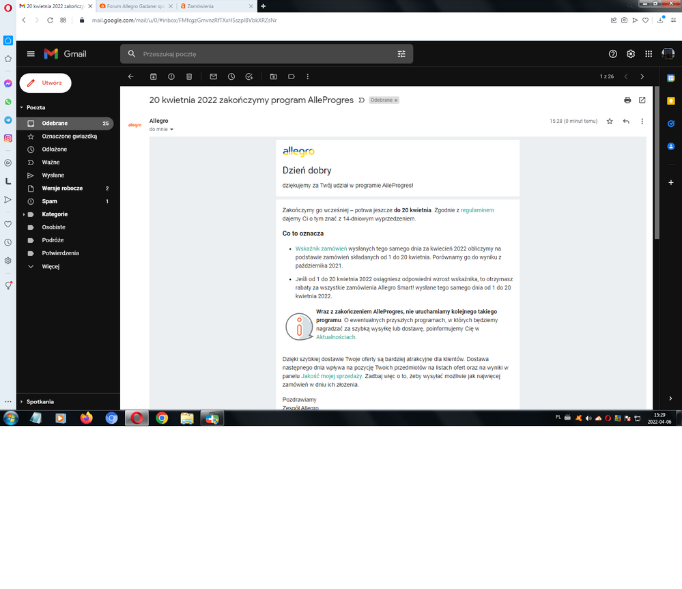Star the Allegro message
This screenshot has width=682, height=589.
(x=610, y=121)
